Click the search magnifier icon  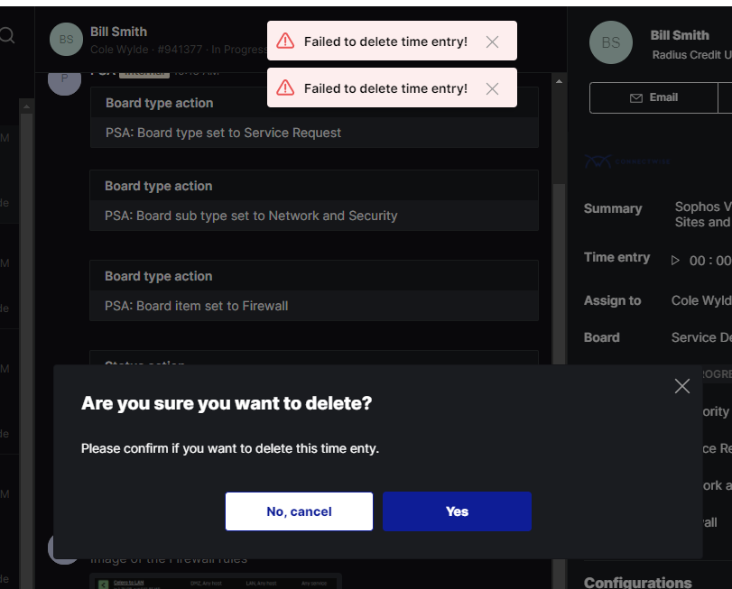click(6, 35)
